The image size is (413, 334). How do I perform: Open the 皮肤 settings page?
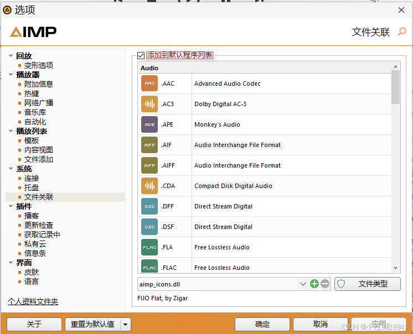[32, 272]
